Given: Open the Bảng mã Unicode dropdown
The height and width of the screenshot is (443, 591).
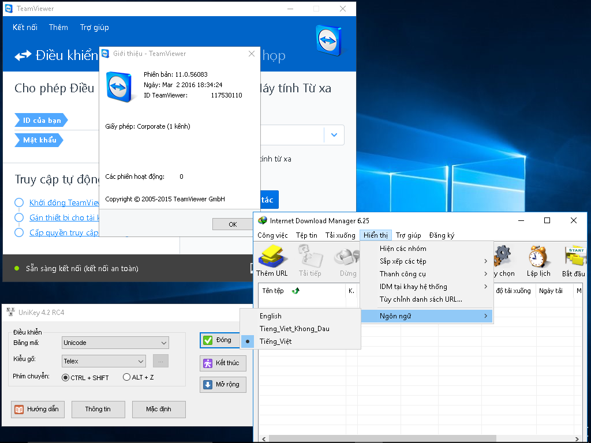Looking at the screenshot, I should [115, 343].
